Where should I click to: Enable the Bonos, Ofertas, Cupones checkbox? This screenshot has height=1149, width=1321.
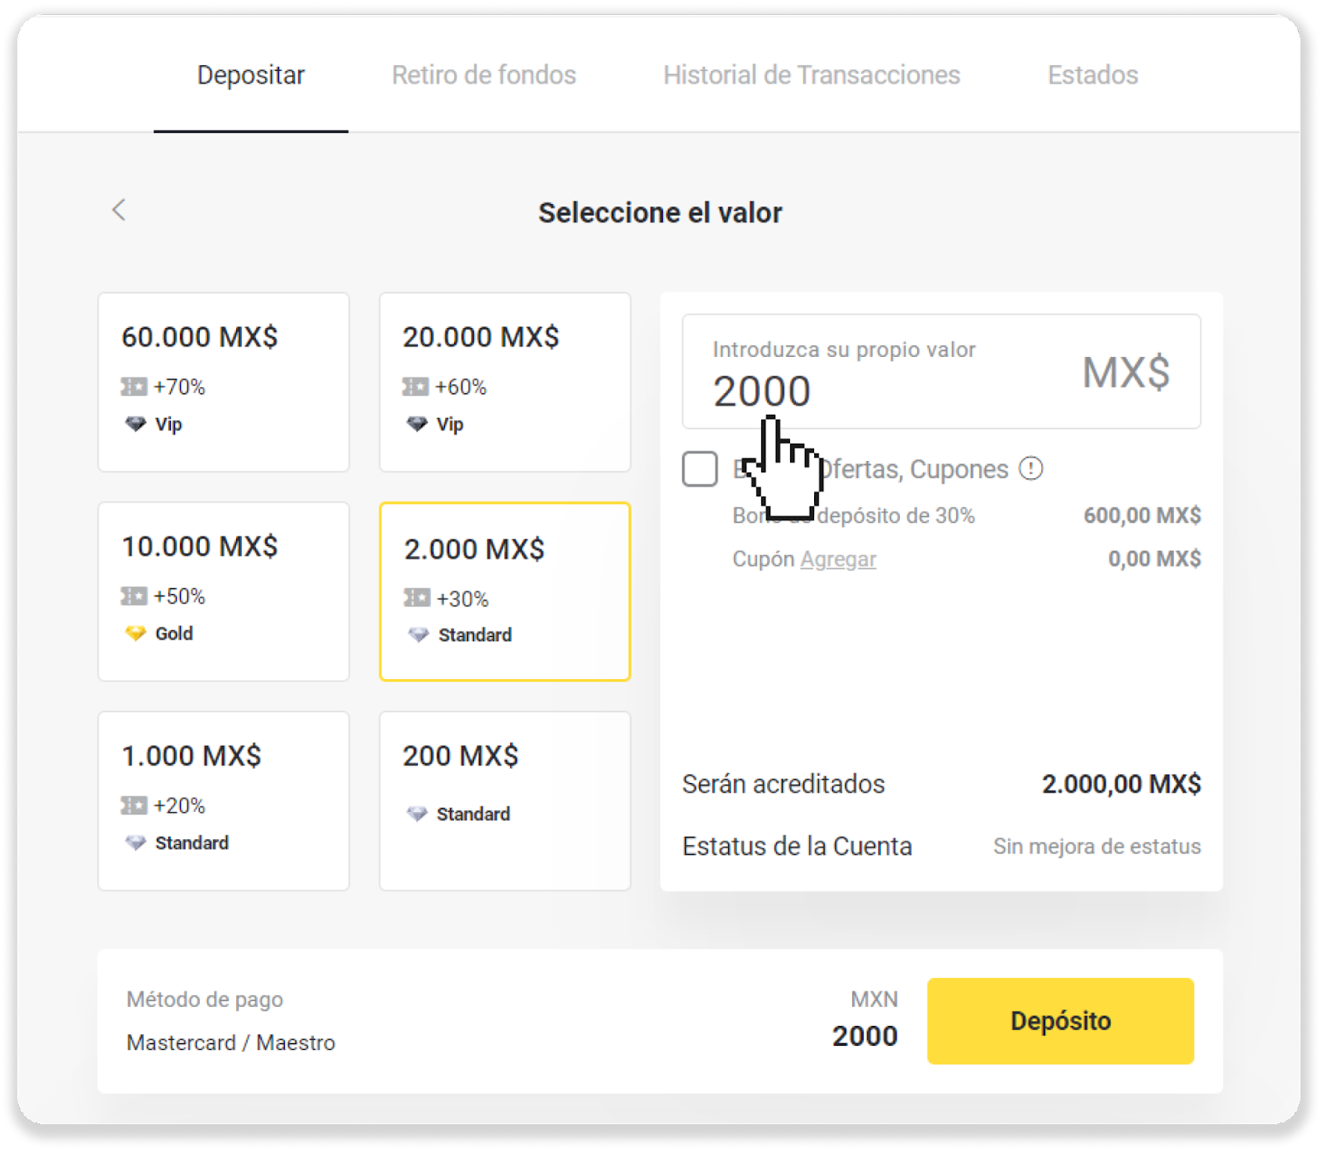[x=699, y=469]
